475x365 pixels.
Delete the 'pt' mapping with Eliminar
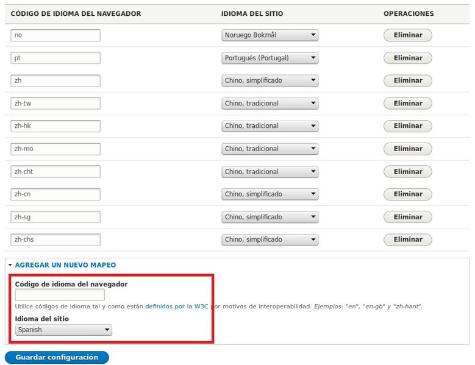tap(408, 58)
